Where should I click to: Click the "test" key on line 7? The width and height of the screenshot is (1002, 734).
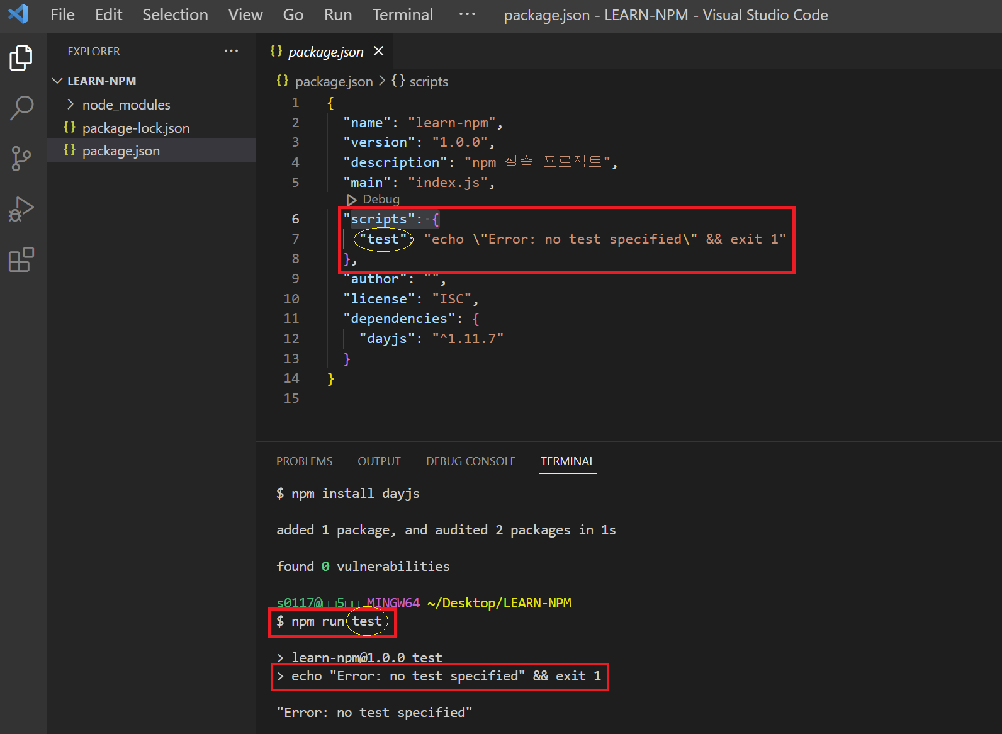(x=383, y=239)
